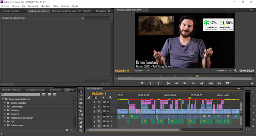Screen dimensions: 256x136
Task: Add marker in program monitor
Action: click(142, 83)
